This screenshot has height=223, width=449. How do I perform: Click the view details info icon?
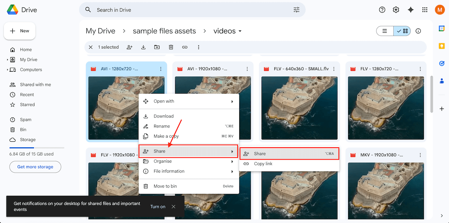pos(418,31)
